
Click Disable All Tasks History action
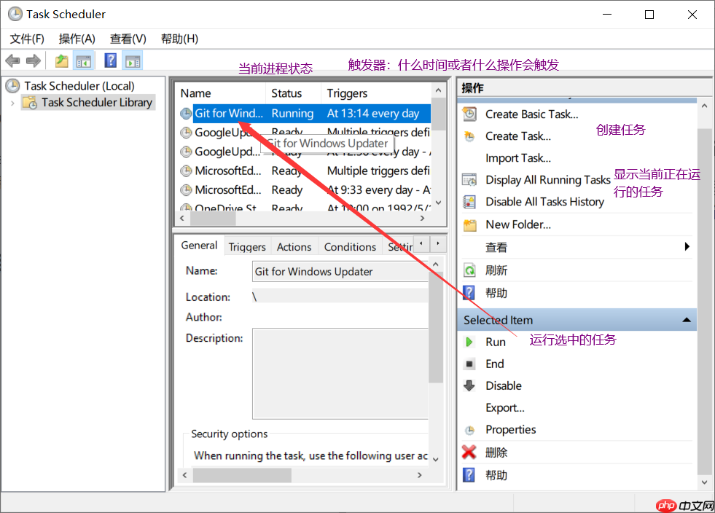[544, 202]
